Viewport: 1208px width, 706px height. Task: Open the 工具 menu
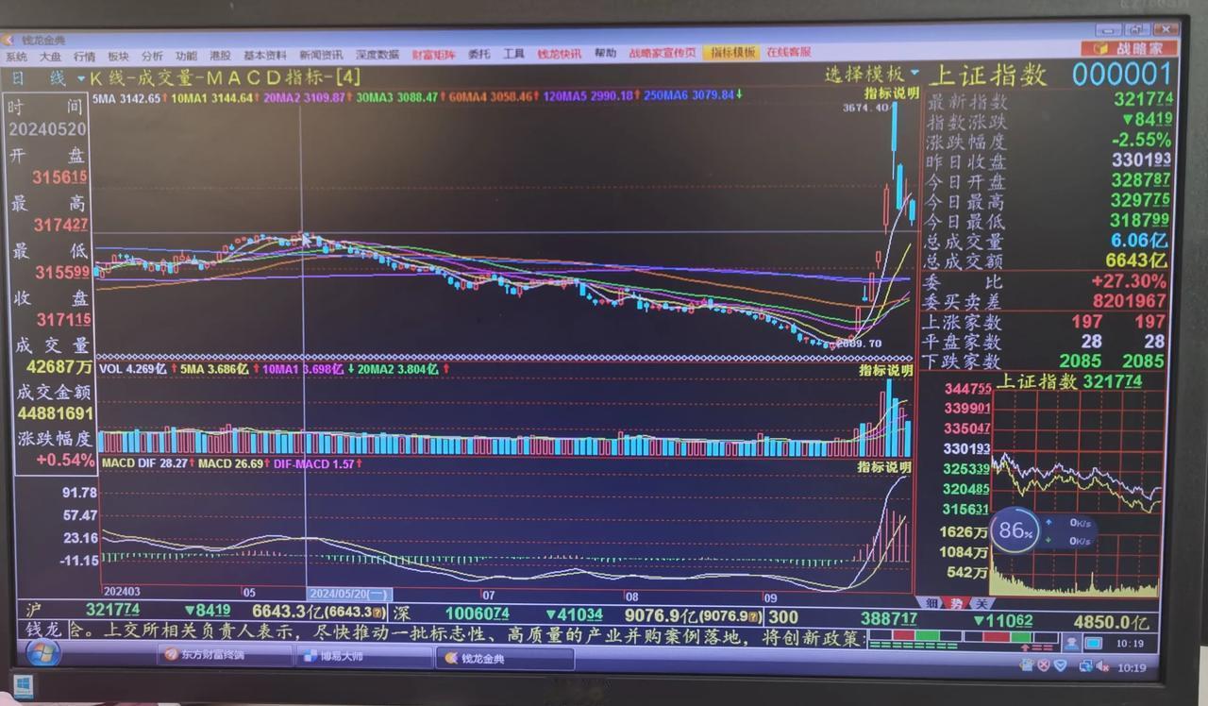(x=513, y=54)
